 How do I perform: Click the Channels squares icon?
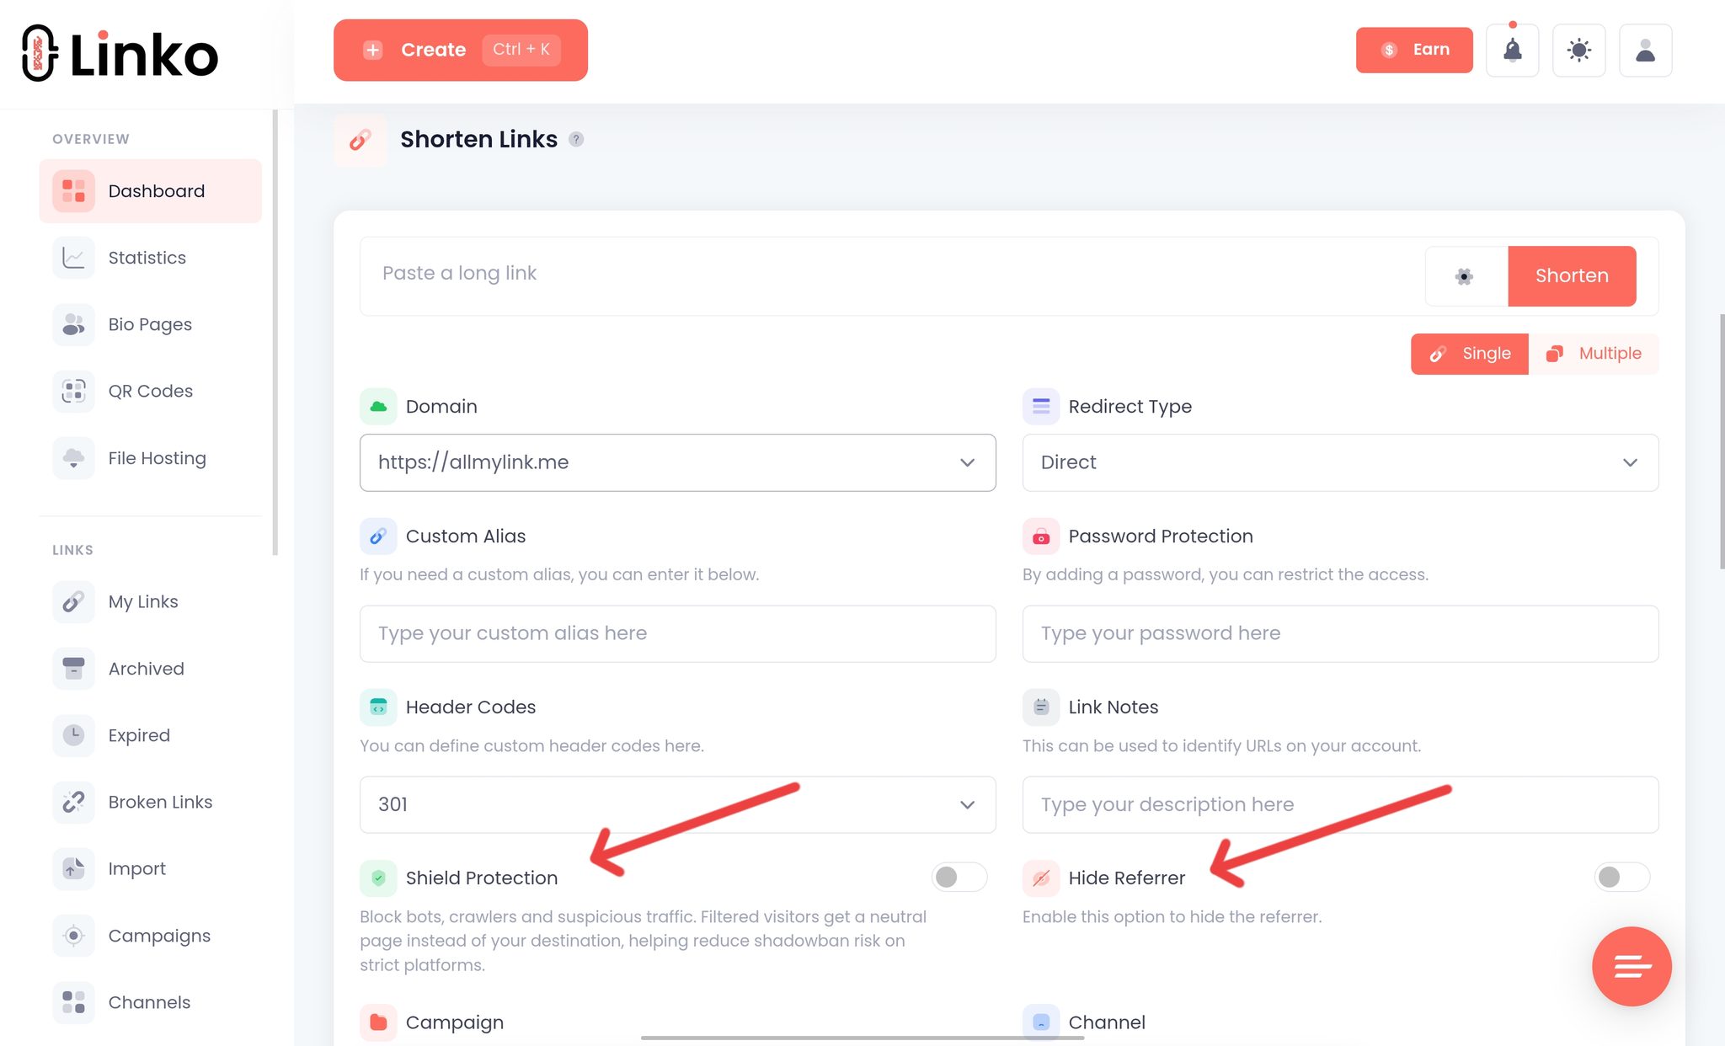(x=73, y=1002)
